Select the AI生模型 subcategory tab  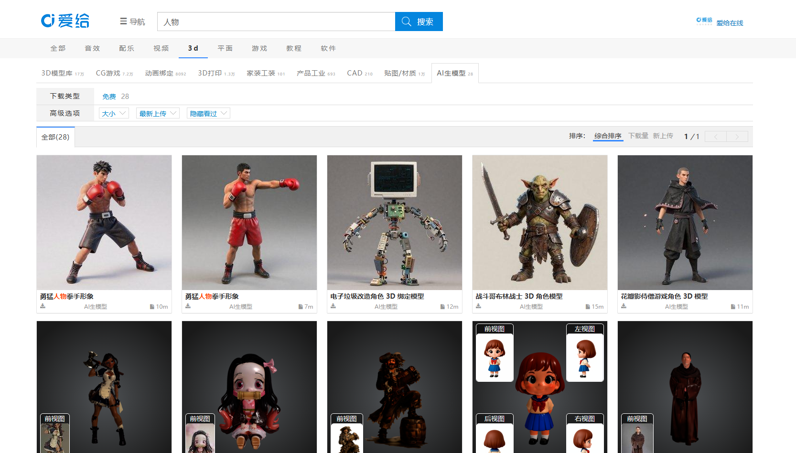[455, 73]
